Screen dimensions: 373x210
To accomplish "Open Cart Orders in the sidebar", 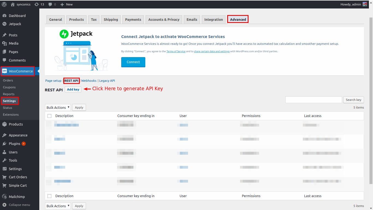I will (x=18, y=177).
